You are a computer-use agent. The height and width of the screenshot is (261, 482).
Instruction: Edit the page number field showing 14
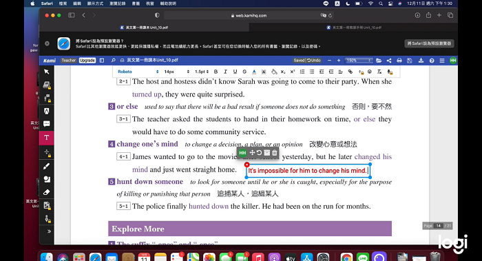click(x=439, y=226)
